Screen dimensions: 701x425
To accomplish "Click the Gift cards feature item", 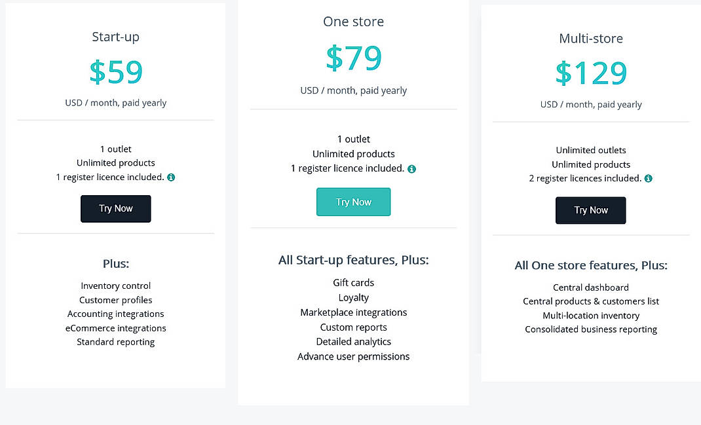I will 353,282.
